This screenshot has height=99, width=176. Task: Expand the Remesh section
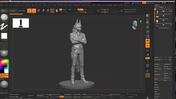[157, 96]
